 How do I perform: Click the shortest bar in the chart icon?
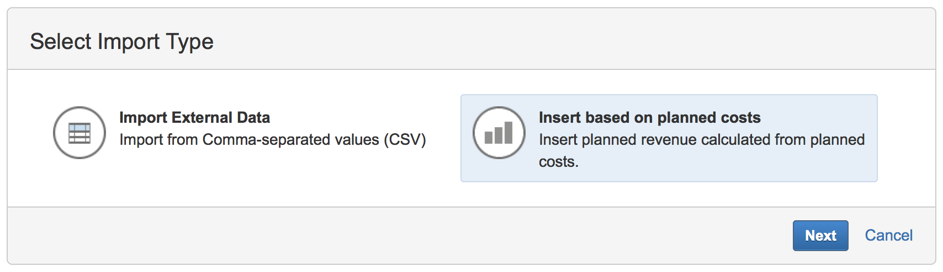point(488,138)
